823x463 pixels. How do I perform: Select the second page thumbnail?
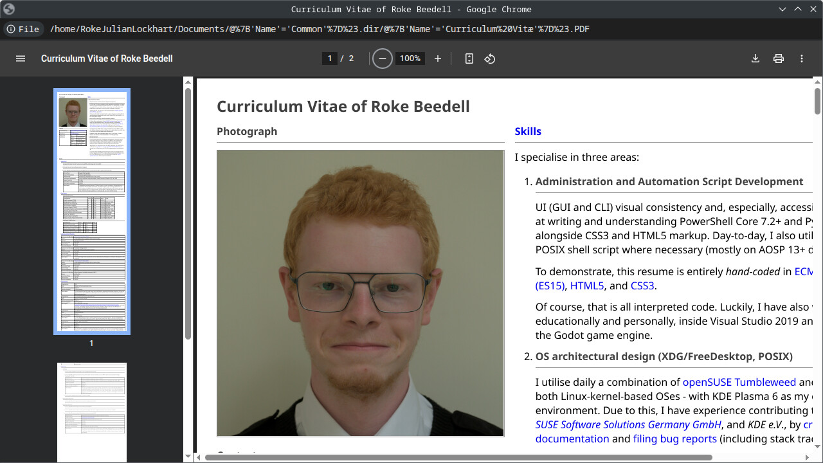(x=92, y=412)
